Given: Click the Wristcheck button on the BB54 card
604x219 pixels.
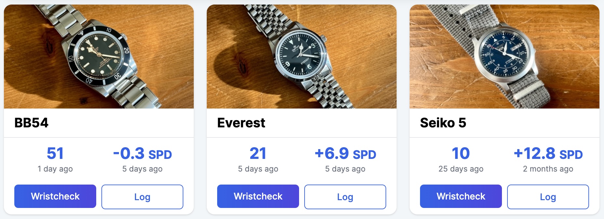Looking at the screenshot, I should point(55,196).
